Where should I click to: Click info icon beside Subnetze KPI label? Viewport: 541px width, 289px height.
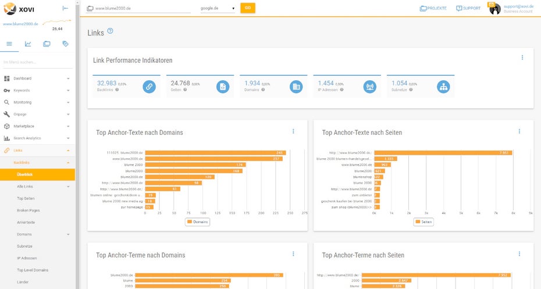click(411, 90)
